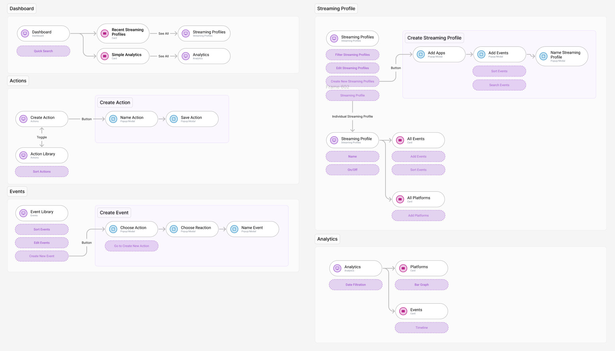Click the Bar Graph pill under Platforms
This screenshot has width=615, height=351.
coord(421,285)
